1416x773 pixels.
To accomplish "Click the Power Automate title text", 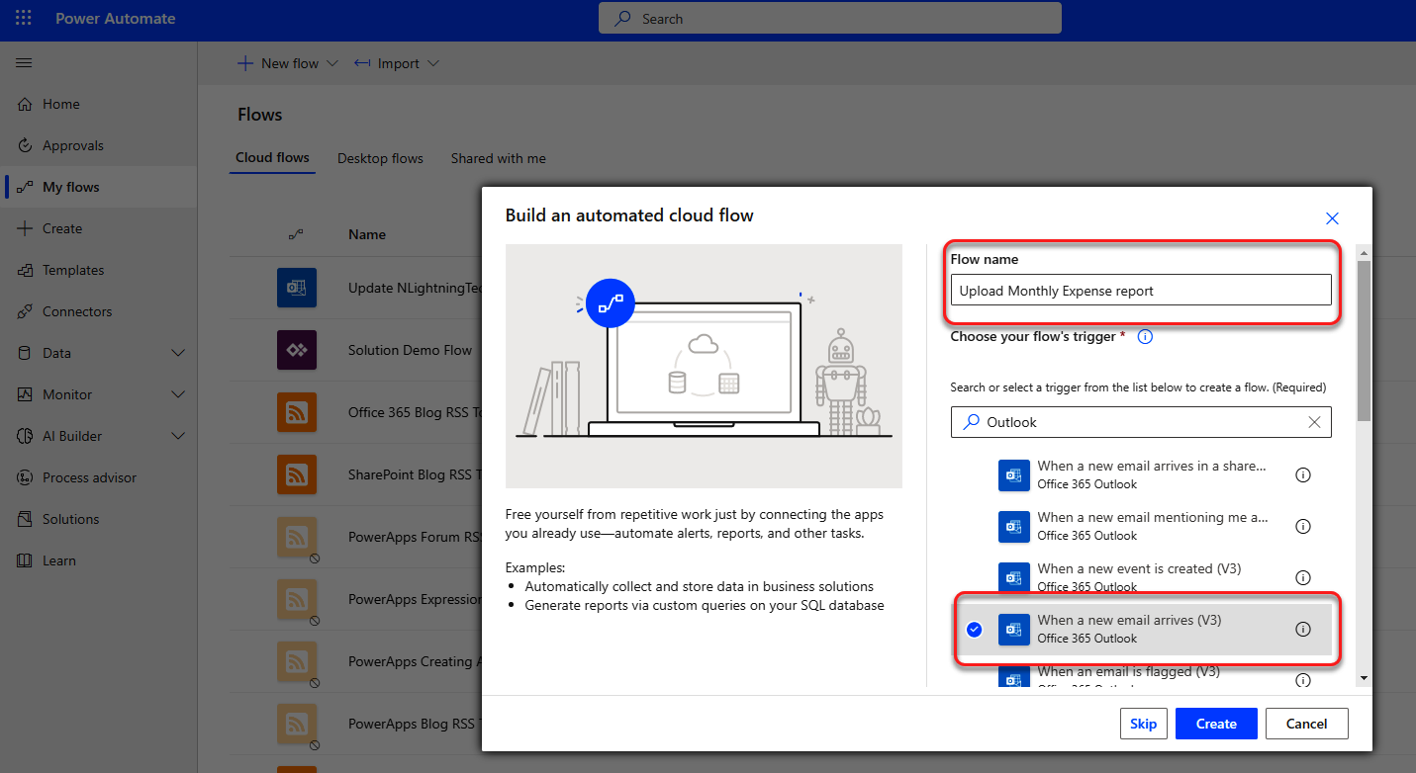I will (x=115, y=19).
